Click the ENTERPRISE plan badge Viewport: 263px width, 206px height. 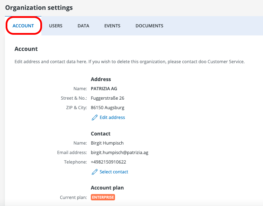(x=103, y=198)
